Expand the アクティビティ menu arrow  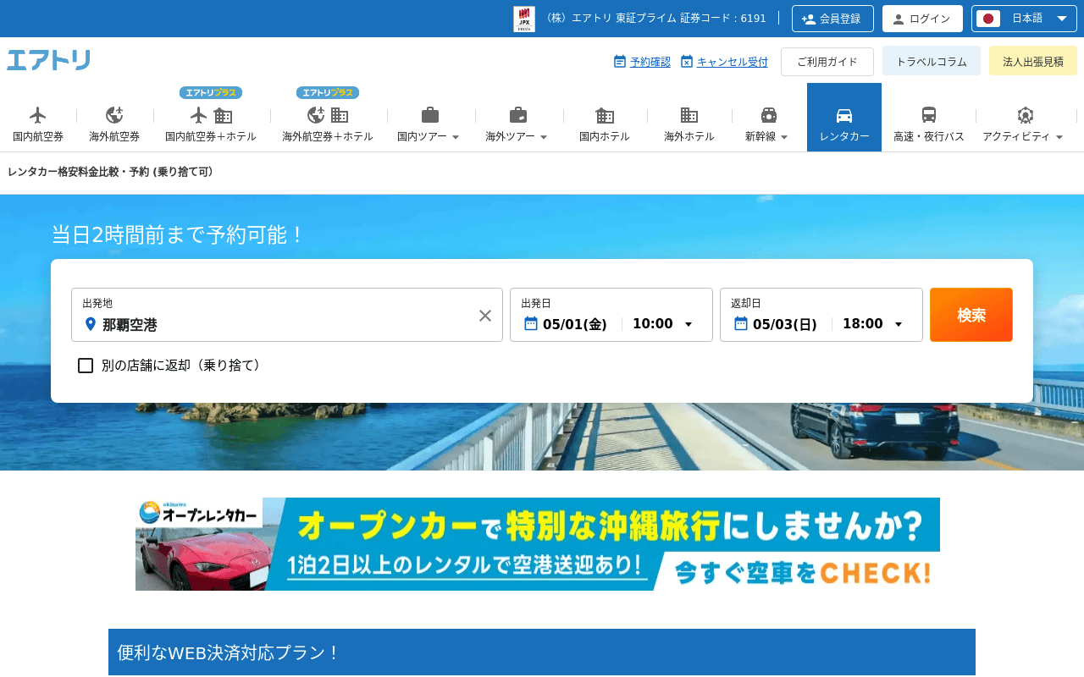click(1059, 137)
